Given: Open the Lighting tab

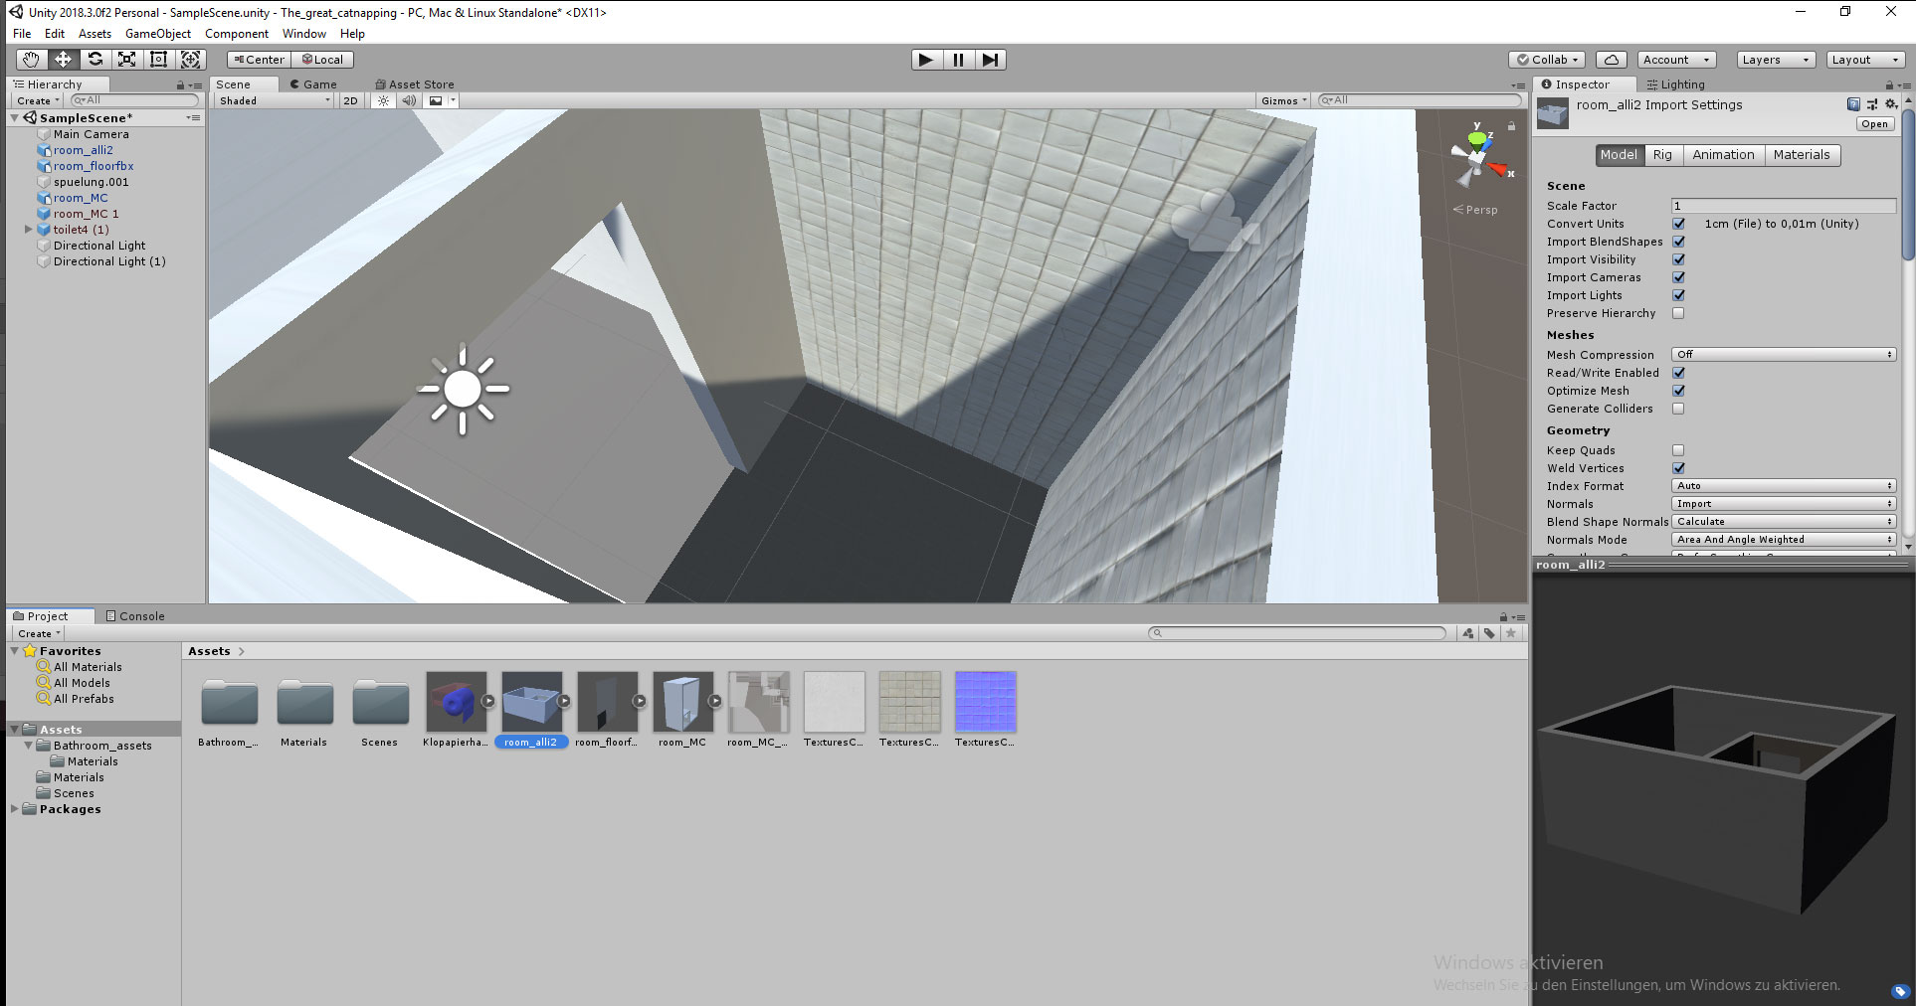Looking at the screenshot, I should [x=1676, y=84].
